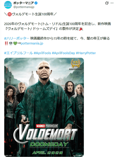
Task: Click the green DOOMSDAY title text
Action: pyautogui.click(x=49, y=144)
